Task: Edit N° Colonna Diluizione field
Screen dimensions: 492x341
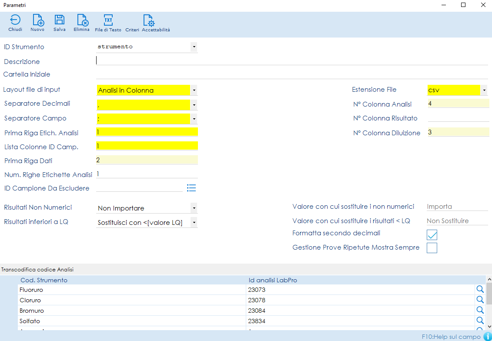Action: 459,132
